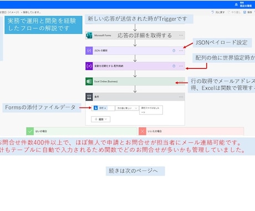Click the 追加 add condition dropdown button

click(101, 119)
